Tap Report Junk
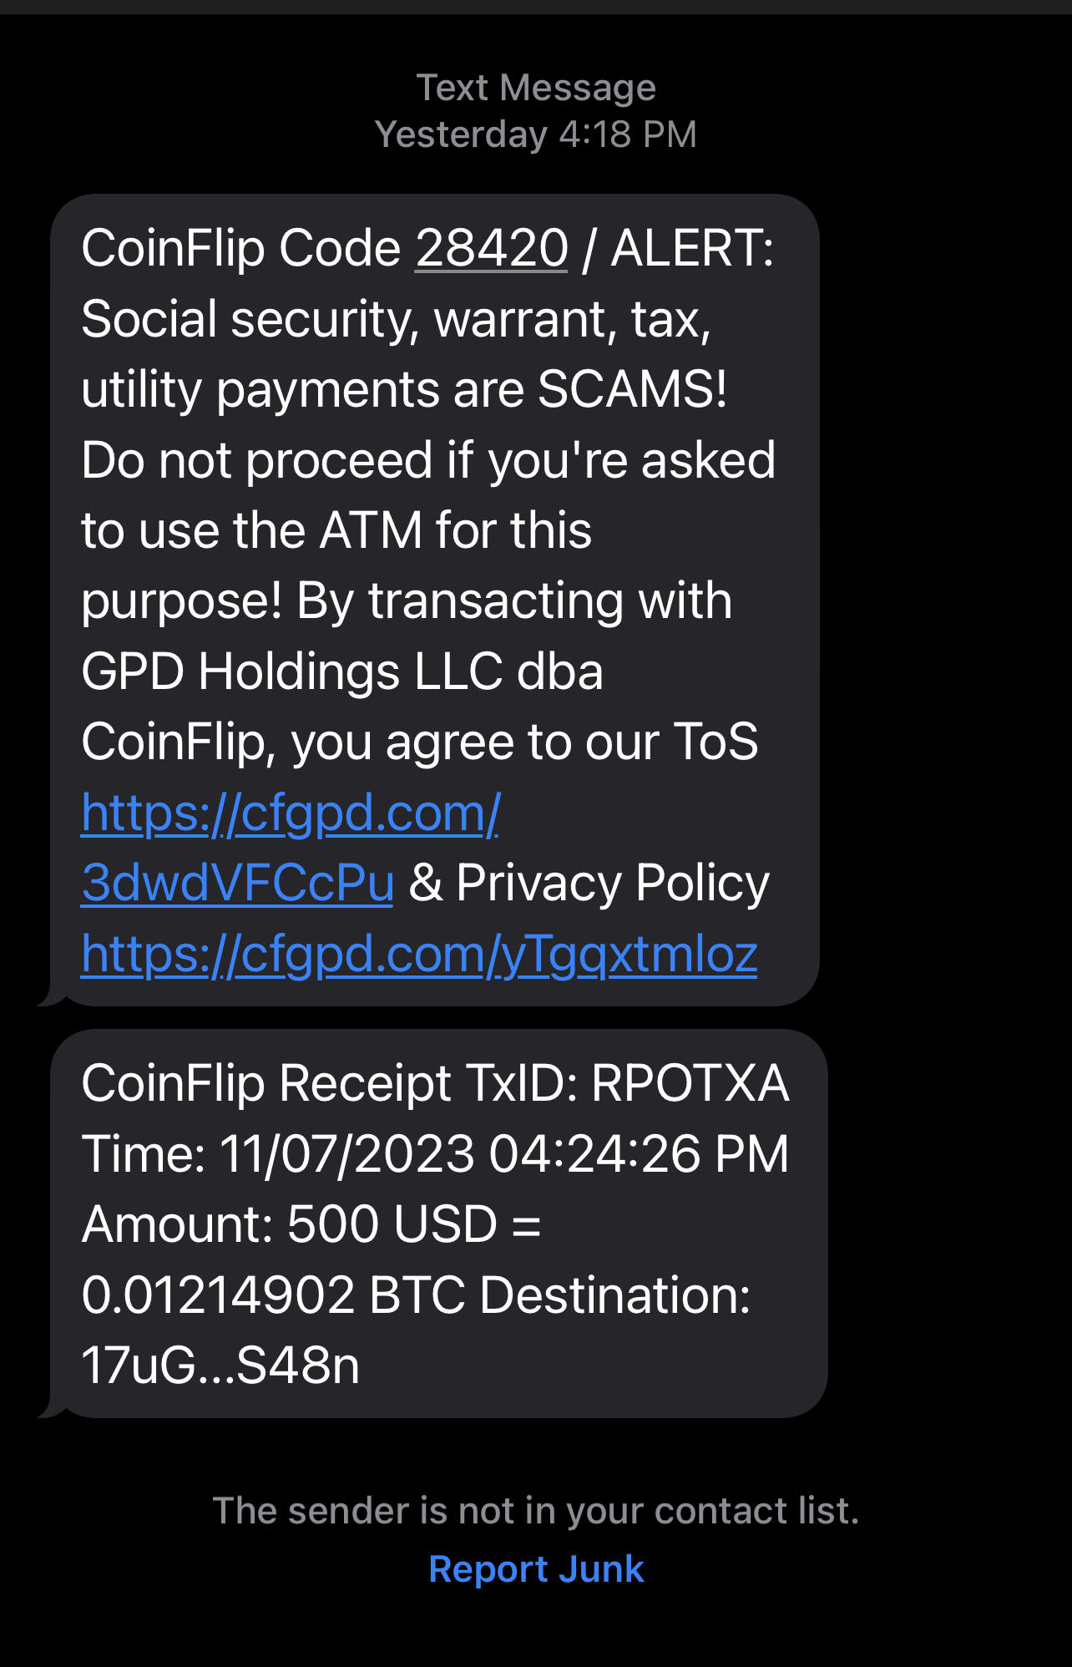Image resolution: width=1072 pixels, height=1667 pixels. [x=536, y=1569]
